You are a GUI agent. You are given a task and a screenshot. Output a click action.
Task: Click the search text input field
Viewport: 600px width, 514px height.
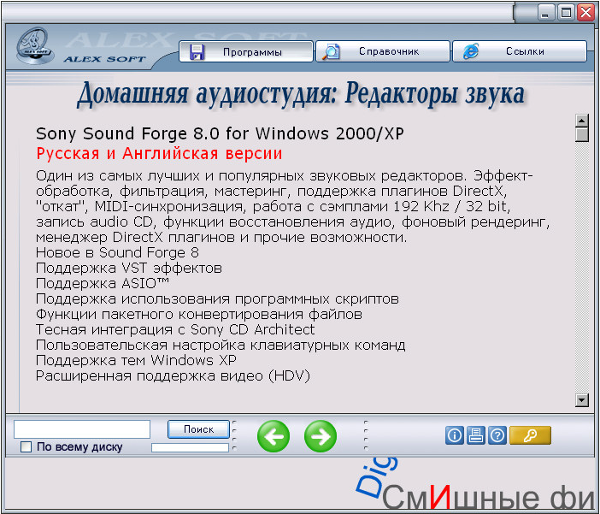coord(82,429)
